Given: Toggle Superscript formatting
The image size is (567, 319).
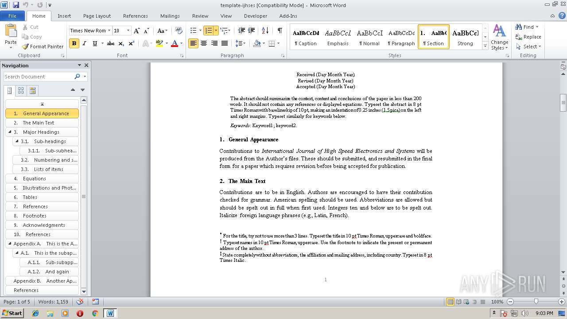Looking at the screenshot, I should 132,43.
